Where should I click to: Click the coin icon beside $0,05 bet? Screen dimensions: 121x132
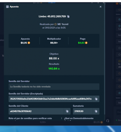[29, 43]
